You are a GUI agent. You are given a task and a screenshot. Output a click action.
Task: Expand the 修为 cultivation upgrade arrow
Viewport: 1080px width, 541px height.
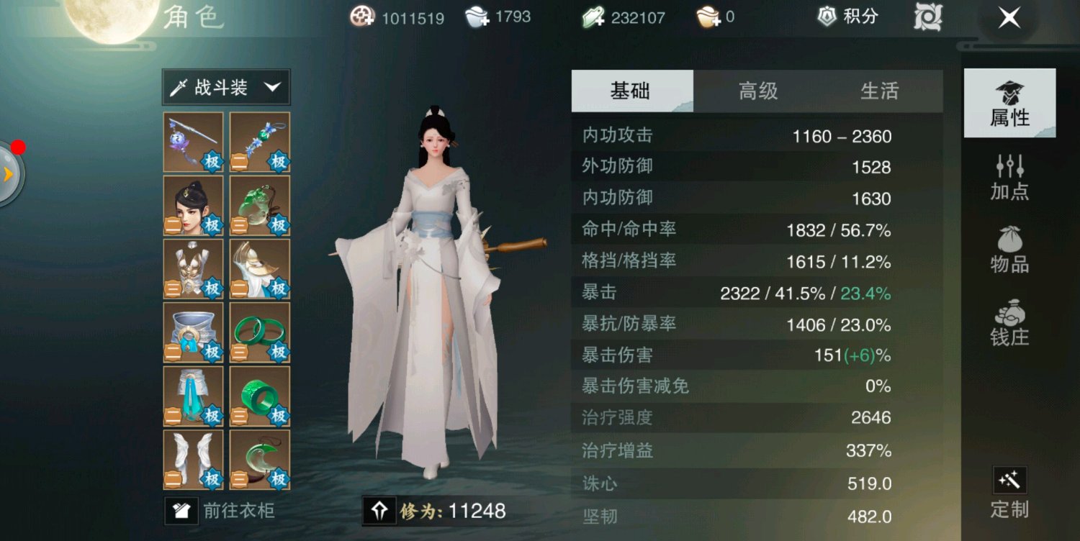pos(379,511)
